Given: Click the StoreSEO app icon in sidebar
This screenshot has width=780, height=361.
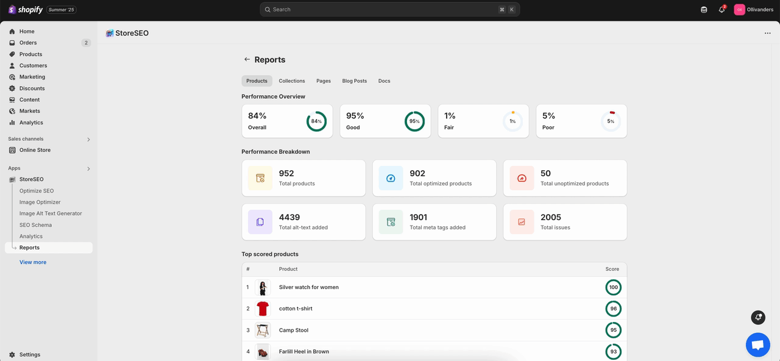Looking at the screenshot, I should click(12, 179).
